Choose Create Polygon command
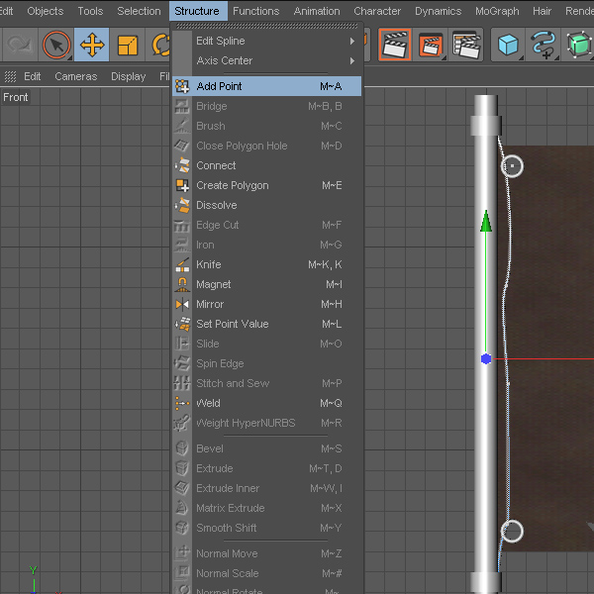 pyautogui.click(x=266, y=185)
